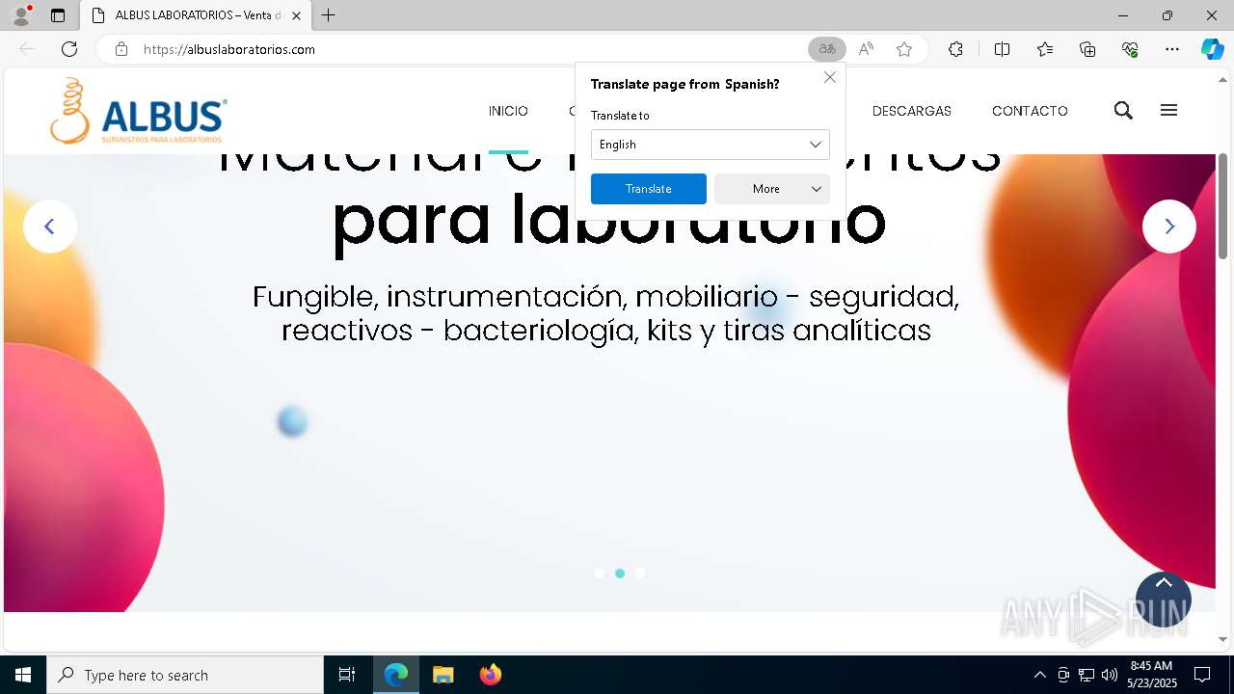Screen dimensions: 1234x694
Task: Click the back-to-top arrow button
Action: [1164, 600]
